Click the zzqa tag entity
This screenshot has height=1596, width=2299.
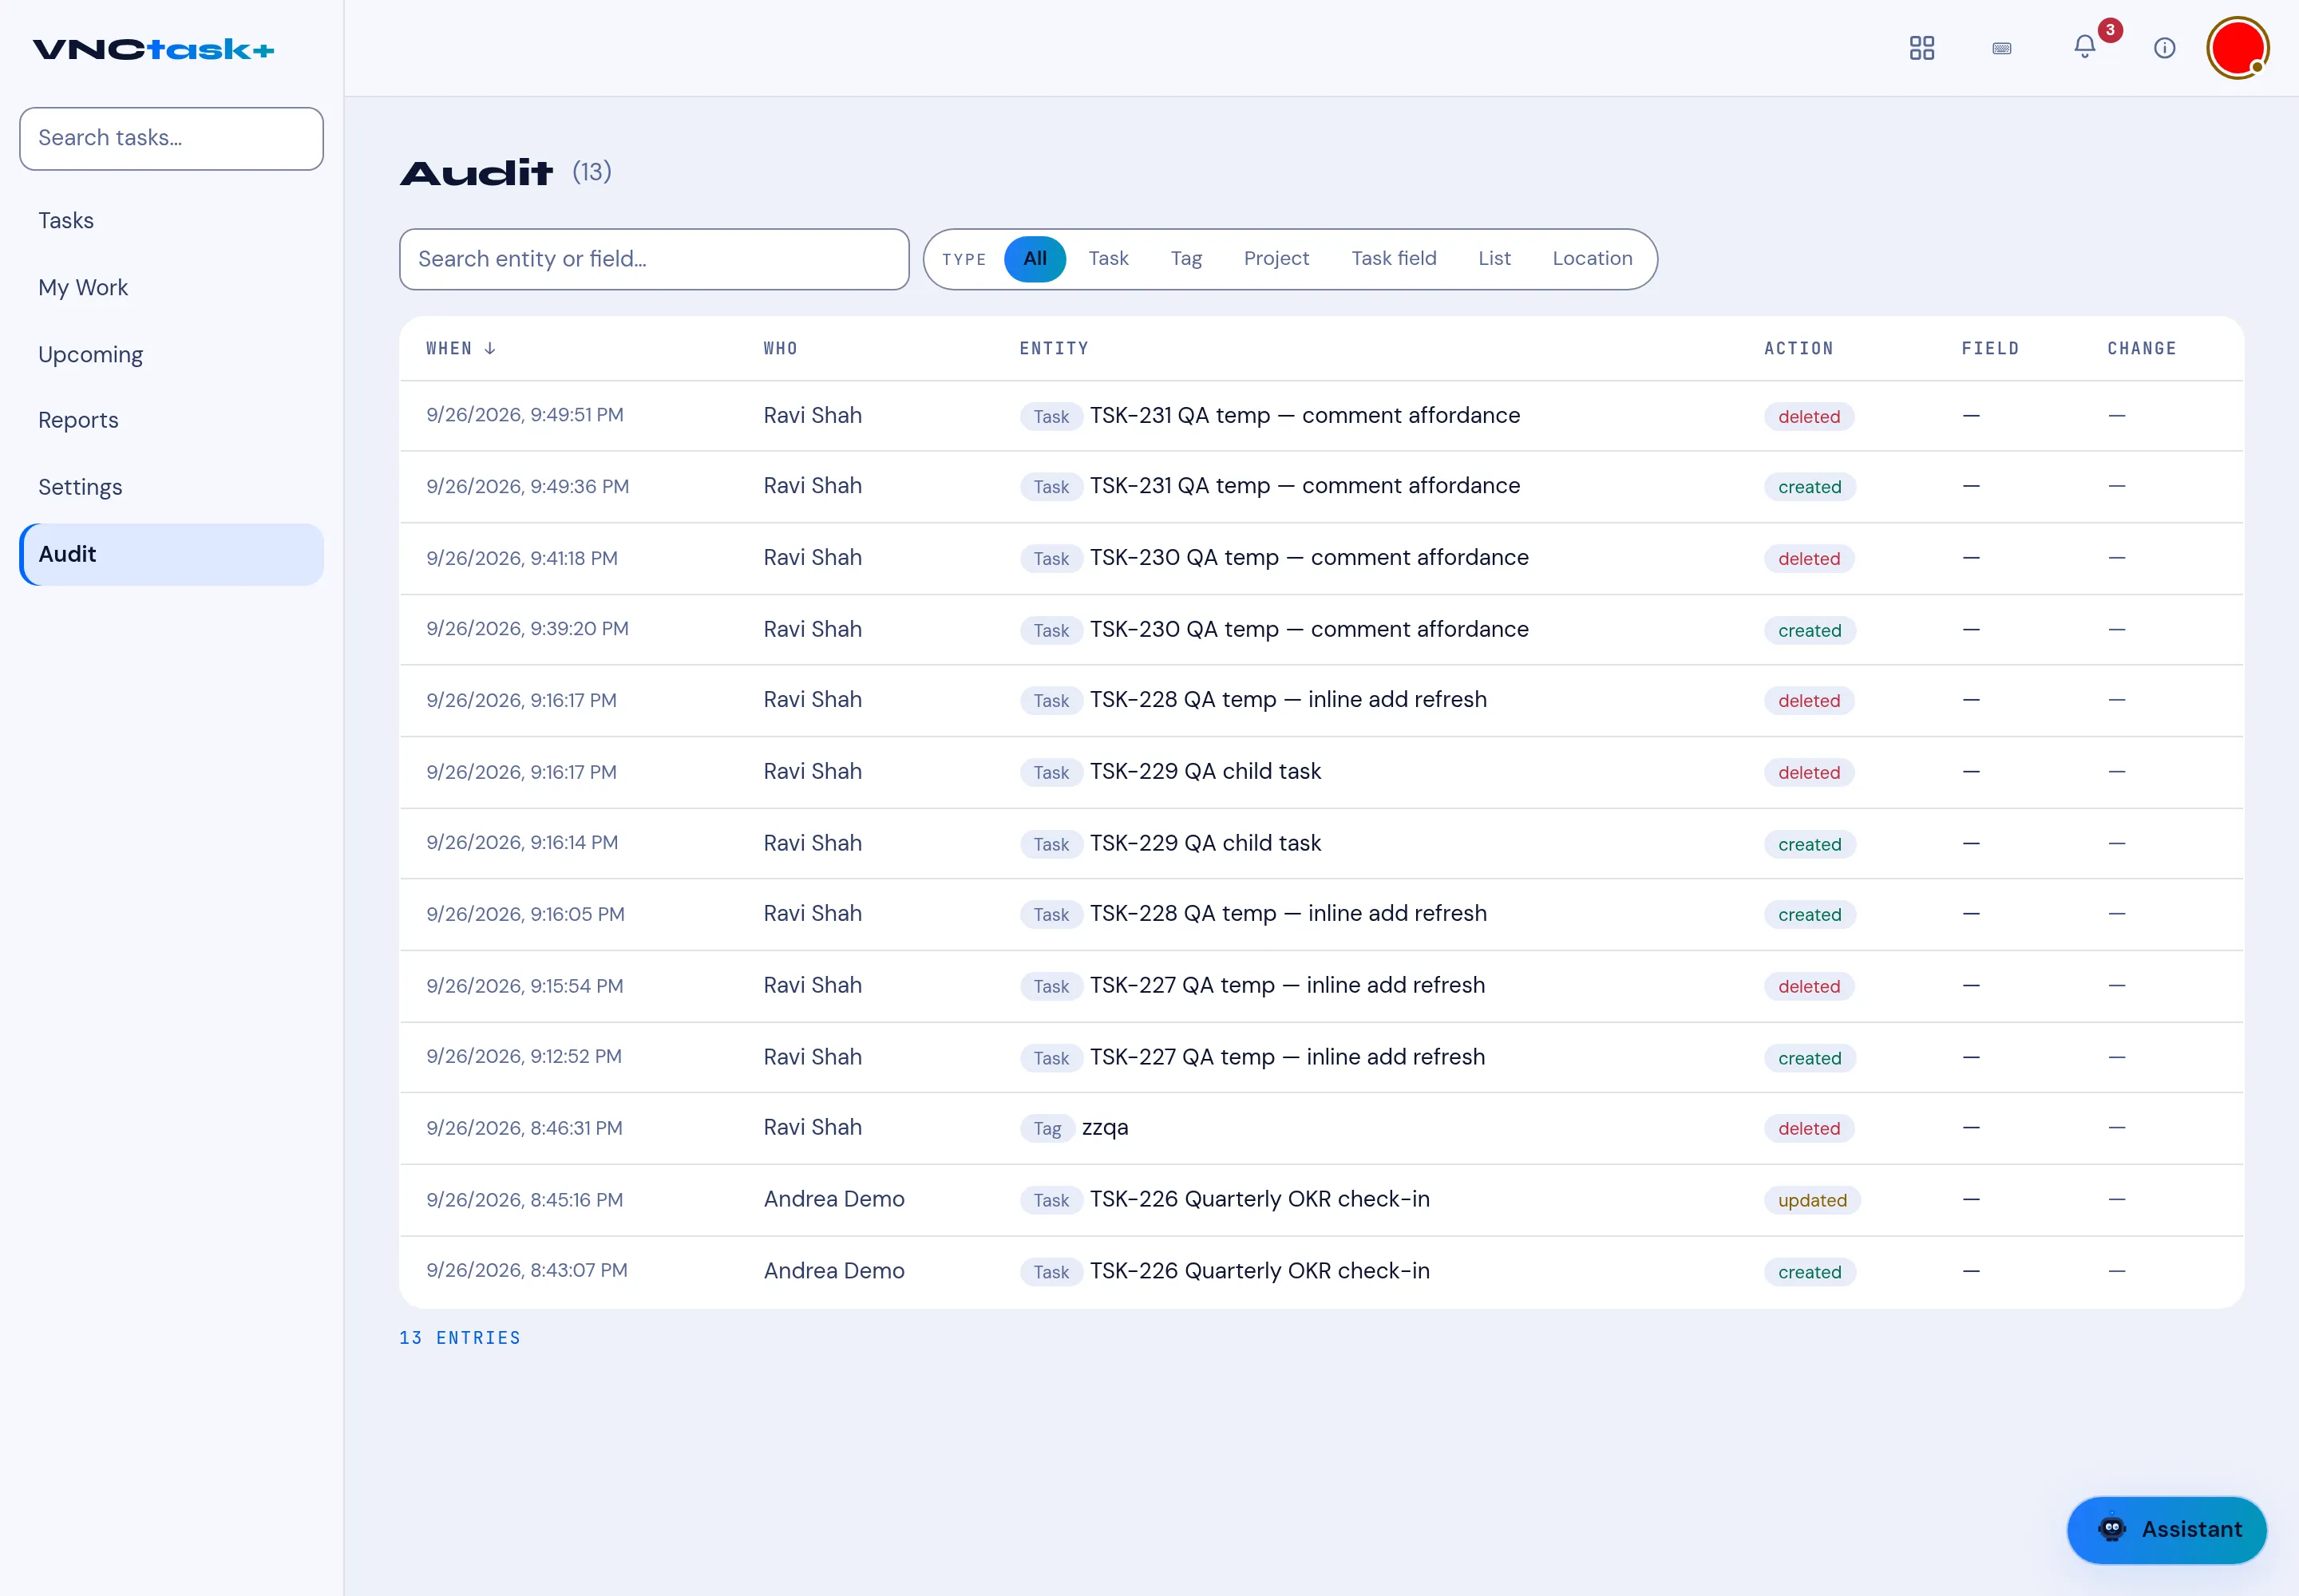(1105, 1128)
